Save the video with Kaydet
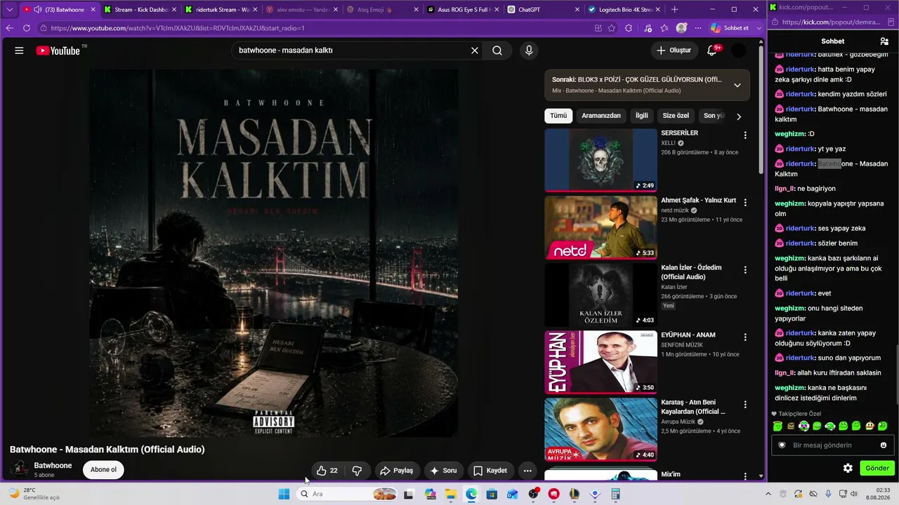The width and height of the screenshot is (899, 505). 490,471
